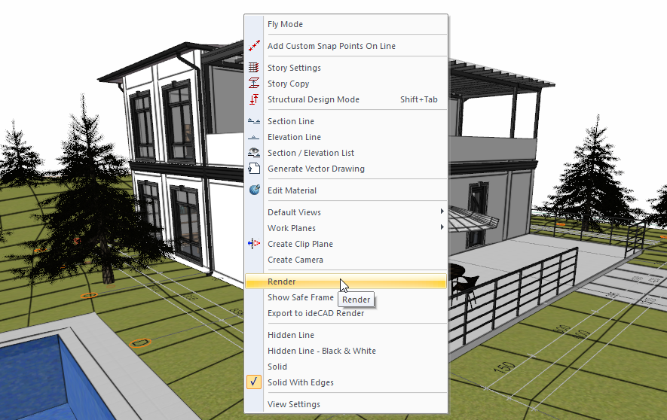
Task: Click the Elevation Line icon
Action: point(254,137)
